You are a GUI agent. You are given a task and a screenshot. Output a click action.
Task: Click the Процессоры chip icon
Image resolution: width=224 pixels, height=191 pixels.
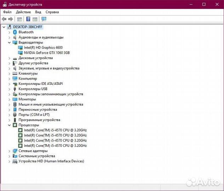click(x=15, y=125)
